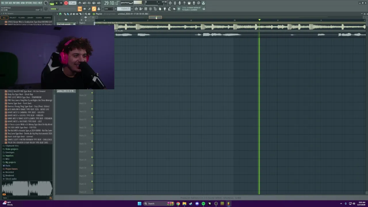Select FREE JUICE WRLD Type Beat - TOMORROW

(x=24, y=97)
